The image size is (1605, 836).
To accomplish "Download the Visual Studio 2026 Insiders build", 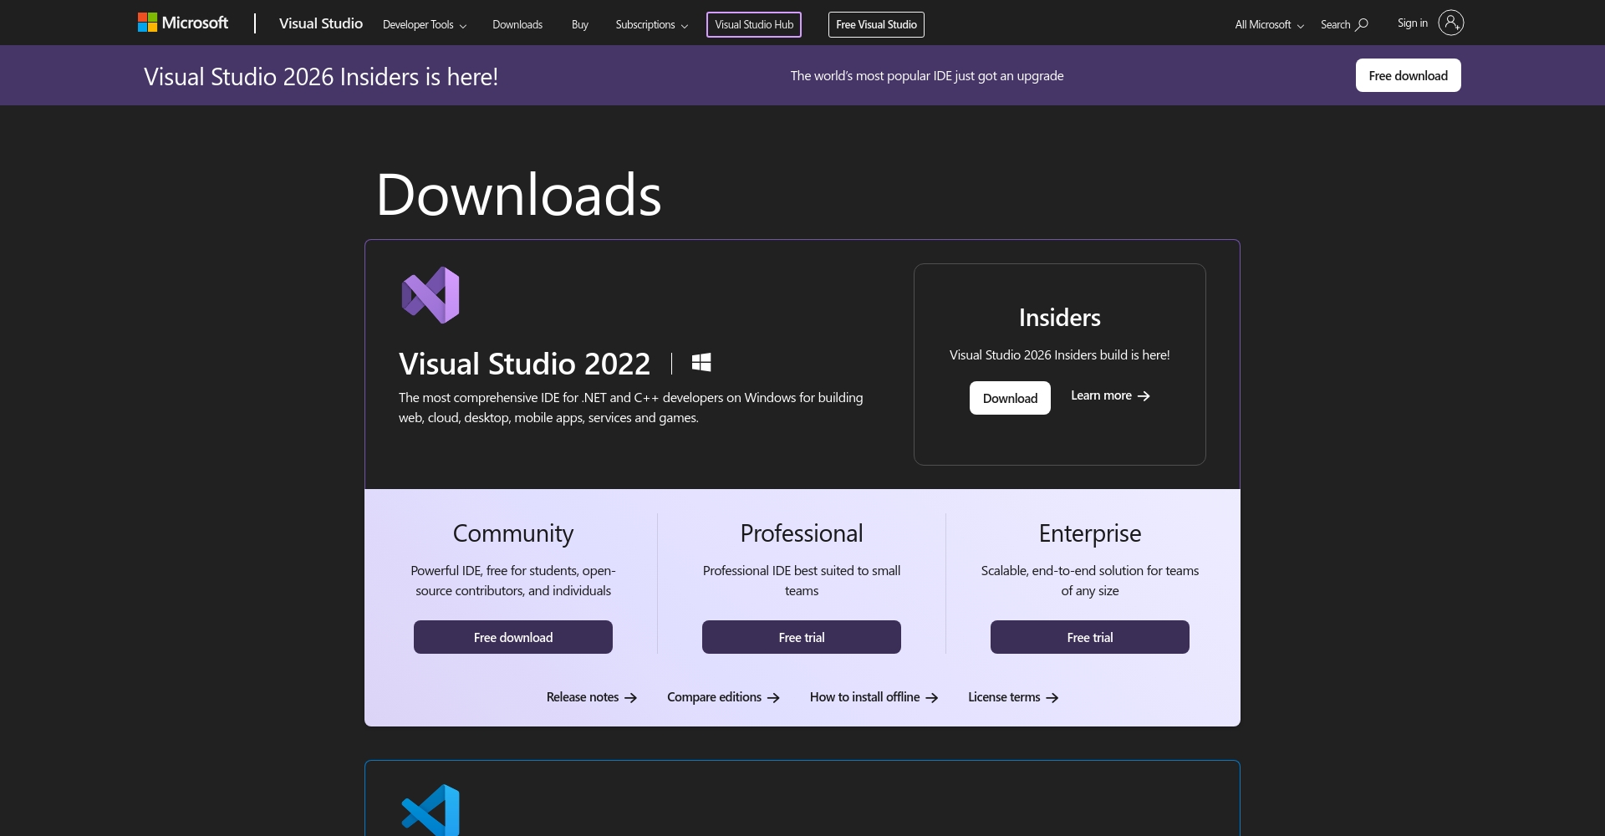I will tap(1009, 397).
